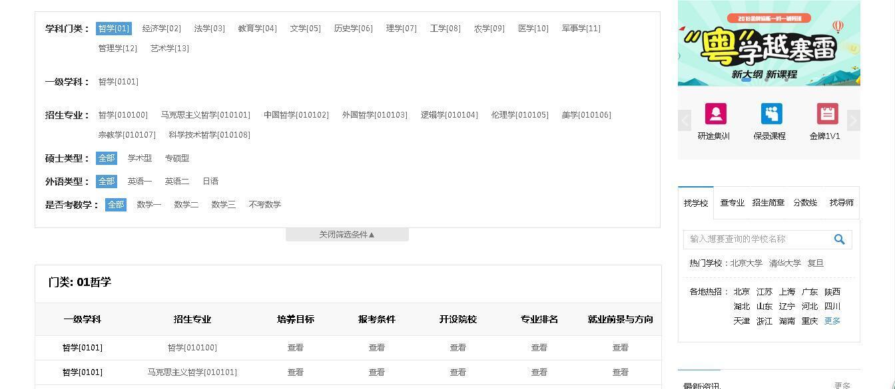The image size is (895, 389).
Task: Choose 不考数学 in the math filter
Action: pyautogui.click(x=265, y=204)
